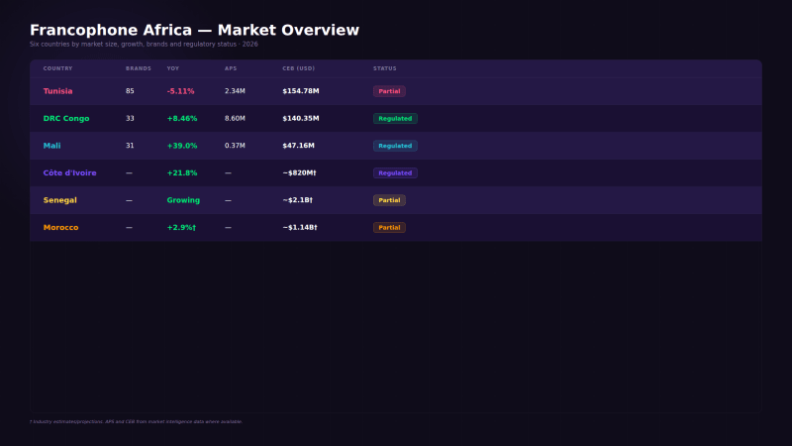The width and height of the screenshot is (792, 446).
Task: Click the +39.0% YOY value
Action: tap(182, 146)
